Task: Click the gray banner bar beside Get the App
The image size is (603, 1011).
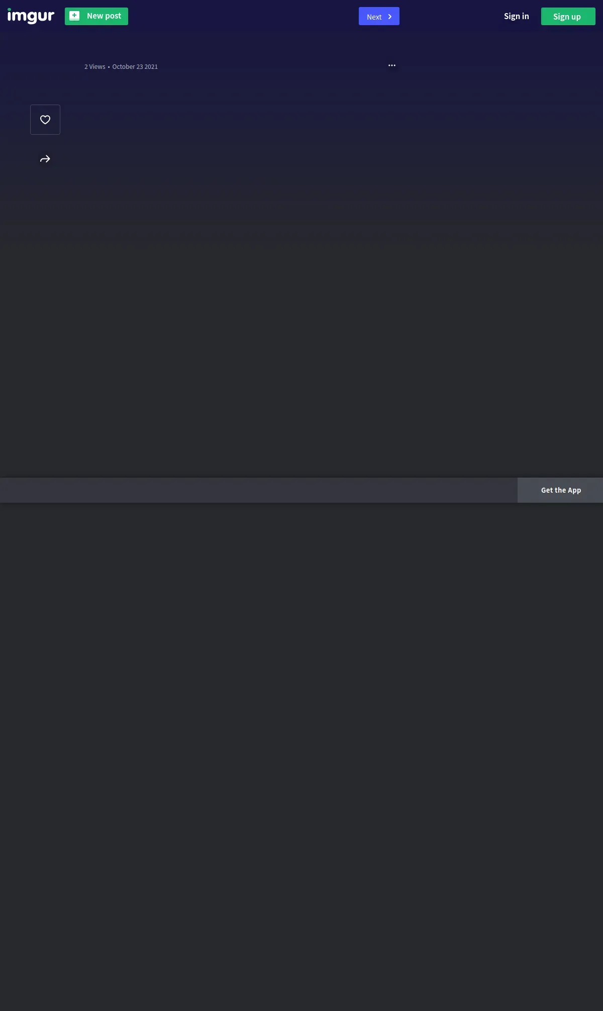Action: tap(259, 490)
